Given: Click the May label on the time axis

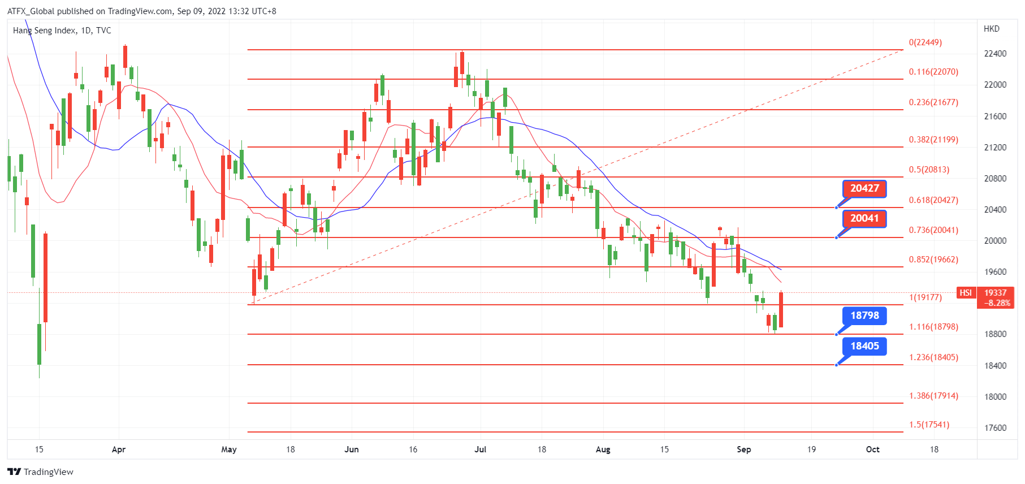Looking at the screenshot, I should [229, 450].
